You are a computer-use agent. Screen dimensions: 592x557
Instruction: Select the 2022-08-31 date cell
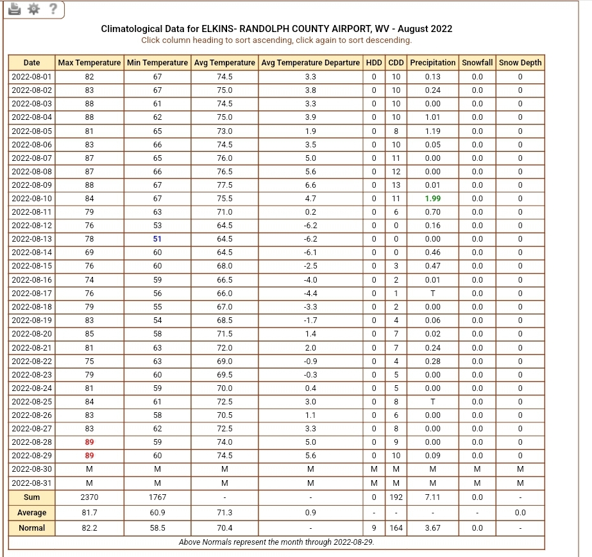[x=31, y=483]
